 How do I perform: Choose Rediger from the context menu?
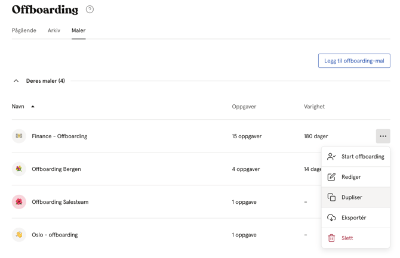356,177
